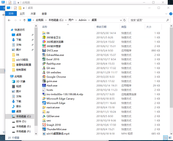173x141 pixels.
Task: Select the ins-innbz00w rdp file icon
Action: [44, 94]
